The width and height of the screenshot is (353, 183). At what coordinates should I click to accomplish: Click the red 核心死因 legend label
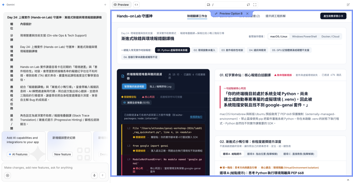[148, 97]
